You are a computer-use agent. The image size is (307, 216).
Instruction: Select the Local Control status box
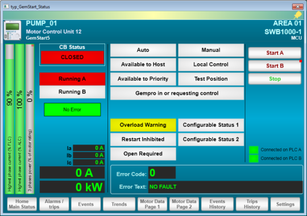tap(211, 65)
